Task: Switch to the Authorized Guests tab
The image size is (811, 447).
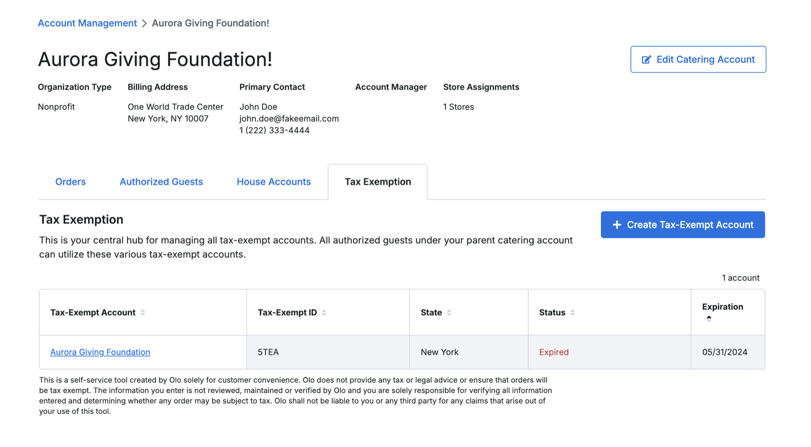Action: click(161, 182)
